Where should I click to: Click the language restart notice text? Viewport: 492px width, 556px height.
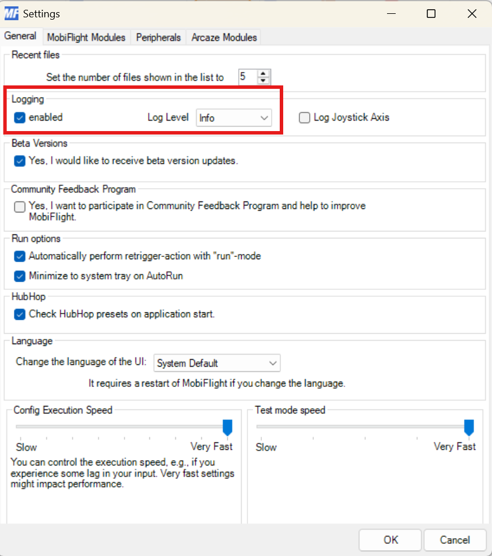tap(217, 383)
